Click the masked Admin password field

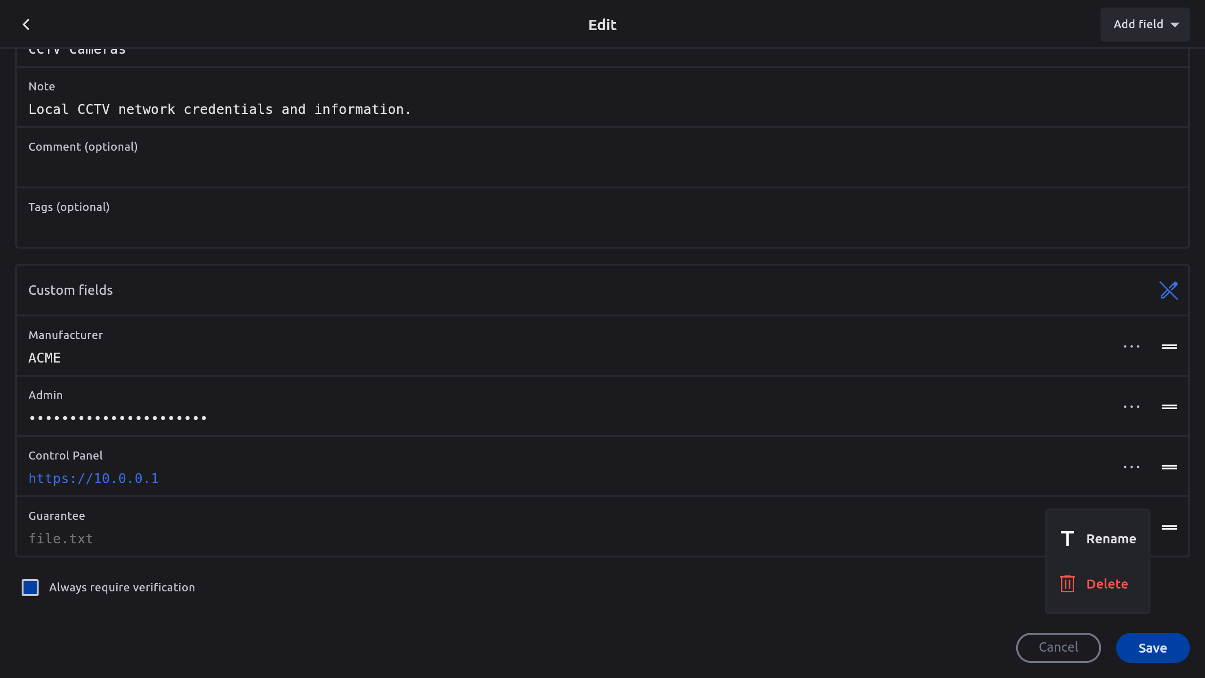point(118,418)
